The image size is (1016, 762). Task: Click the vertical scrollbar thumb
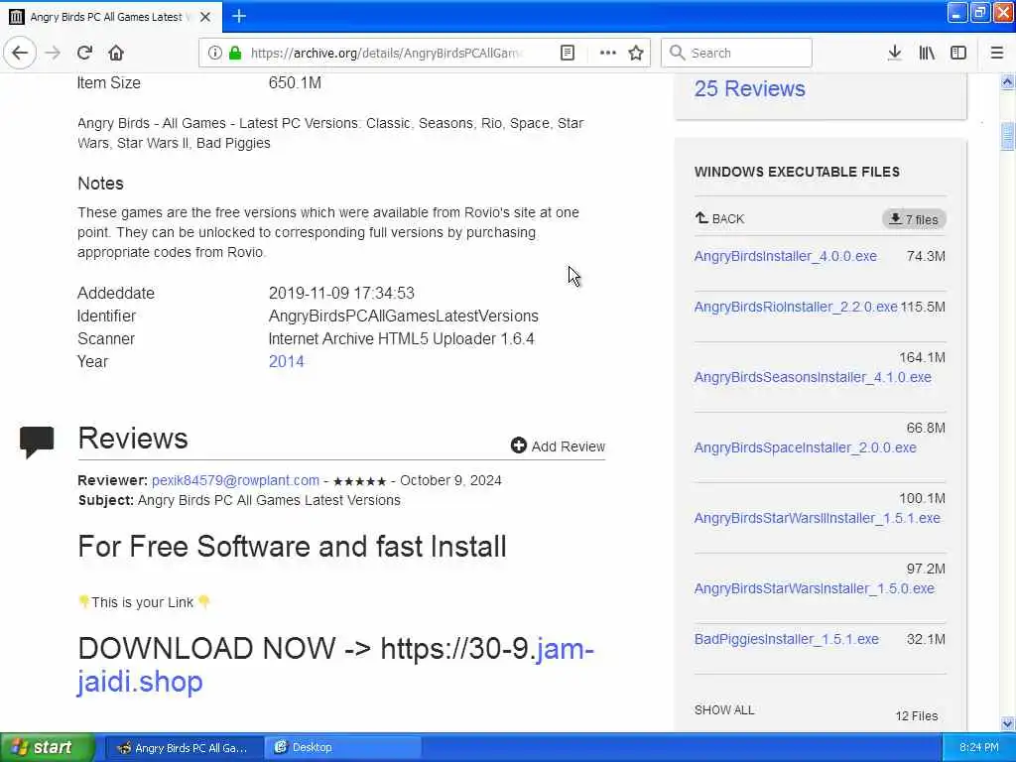(1007, 136)
